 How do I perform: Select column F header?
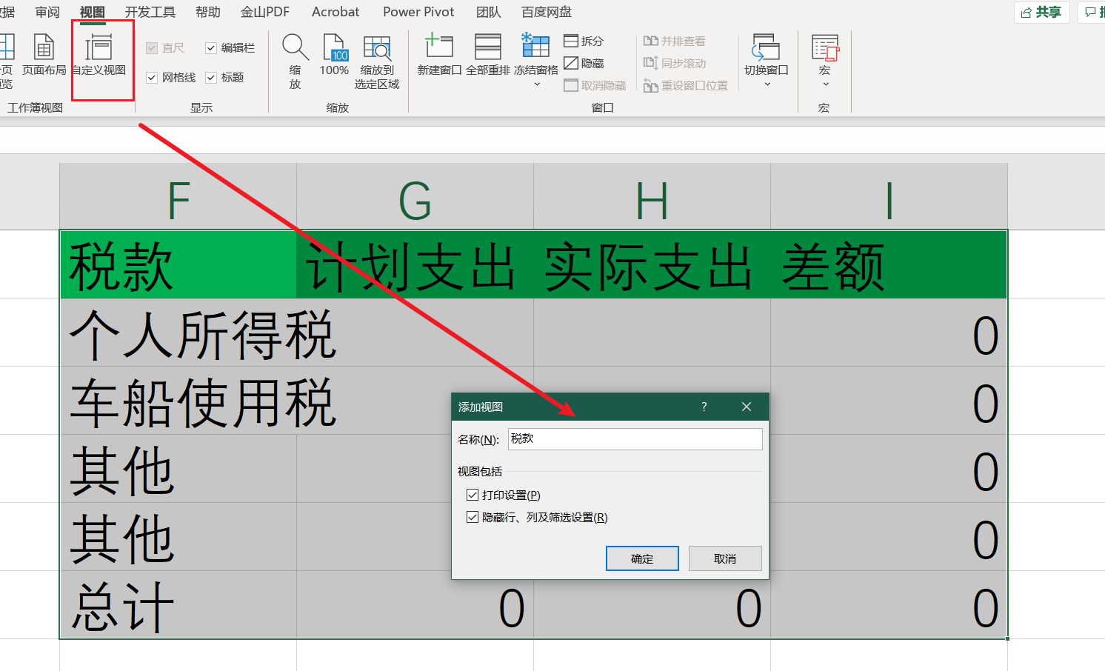[178, 196]
